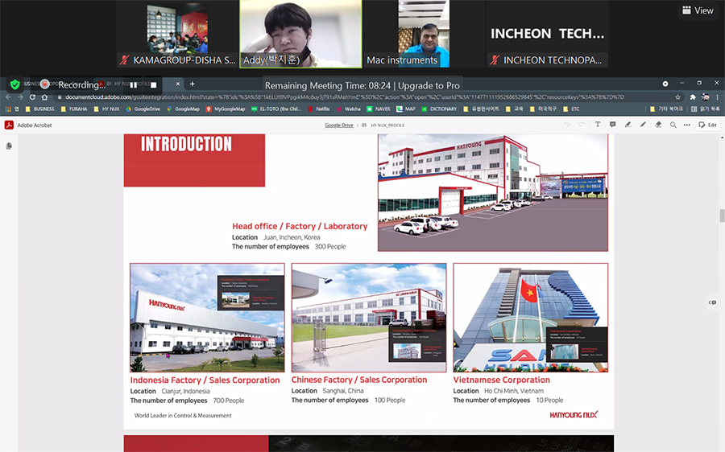Image resolution: width=725 pixels, height=452 pixels.
Task: Open the Acrobat more options ellipsis
Action: tap(687, 125)
